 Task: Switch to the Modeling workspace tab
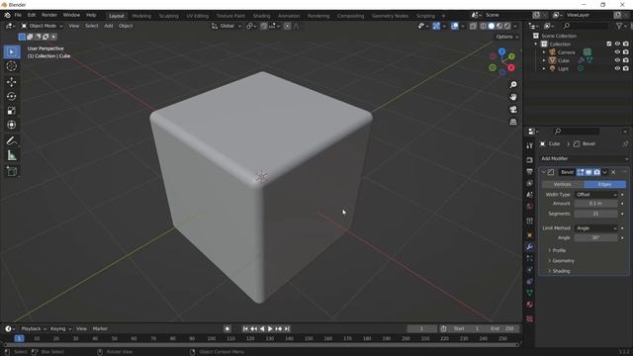point(141,16)
